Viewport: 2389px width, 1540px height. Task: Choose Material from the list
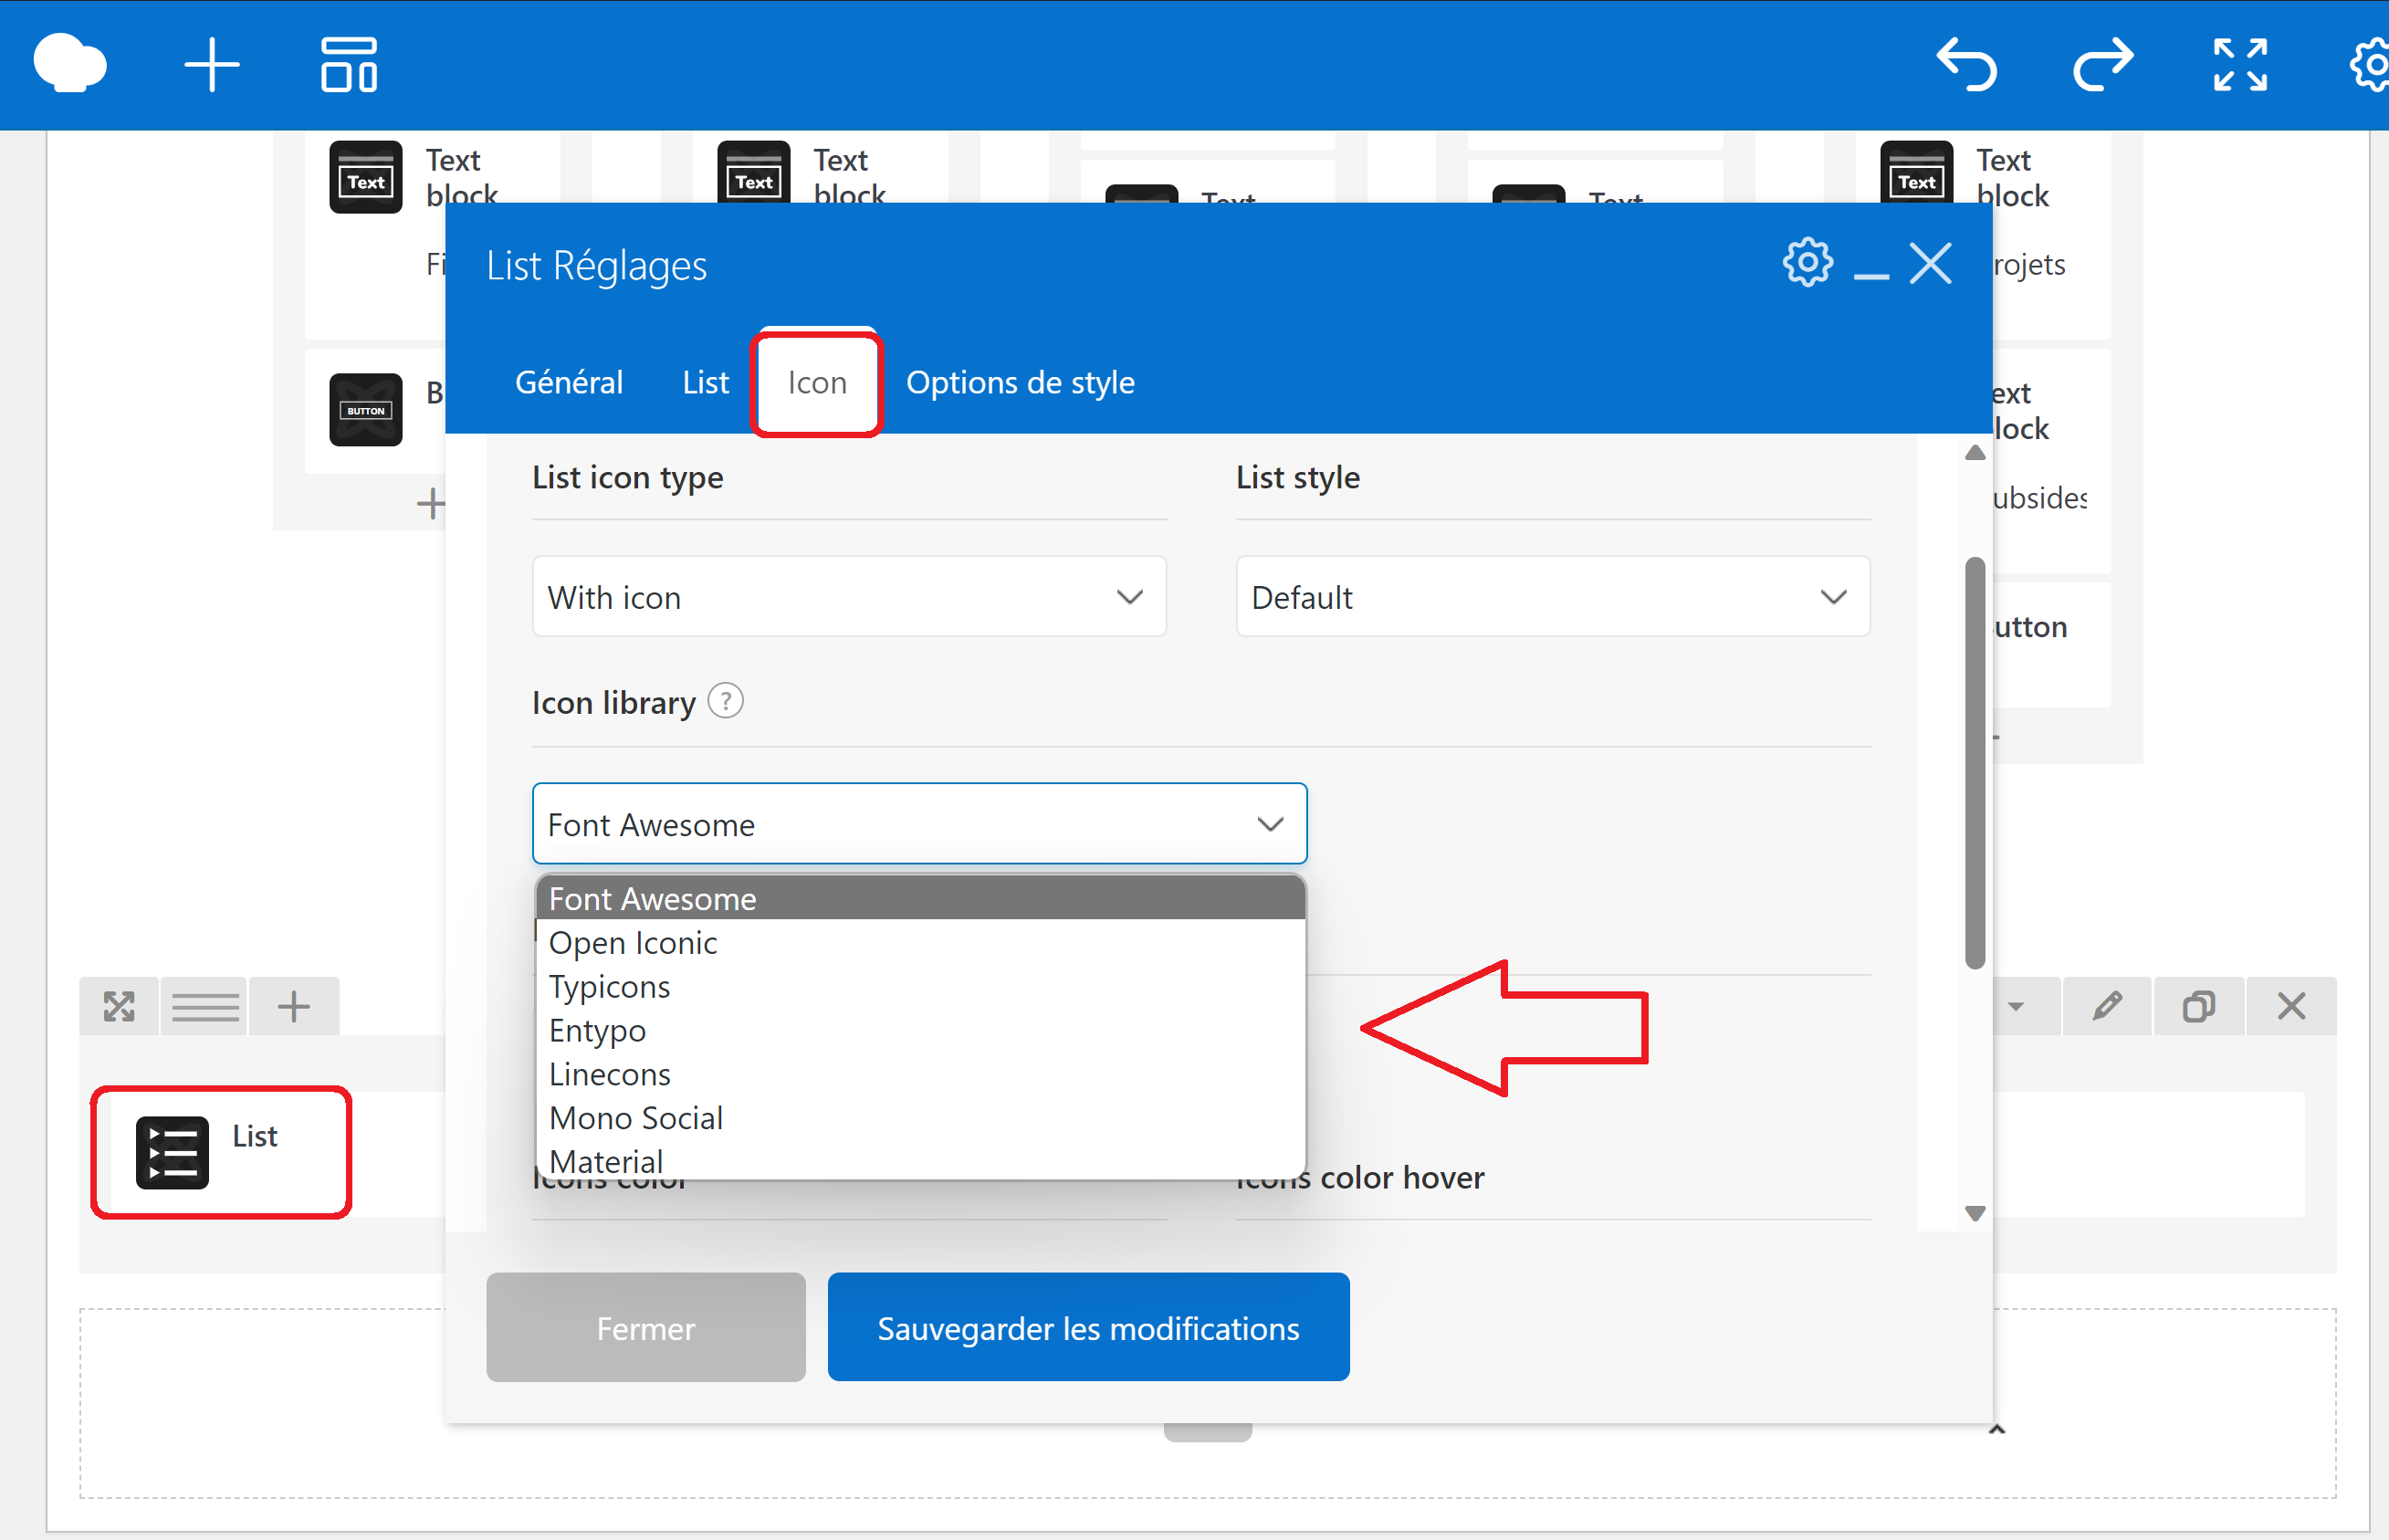(x=920, y=1160)
